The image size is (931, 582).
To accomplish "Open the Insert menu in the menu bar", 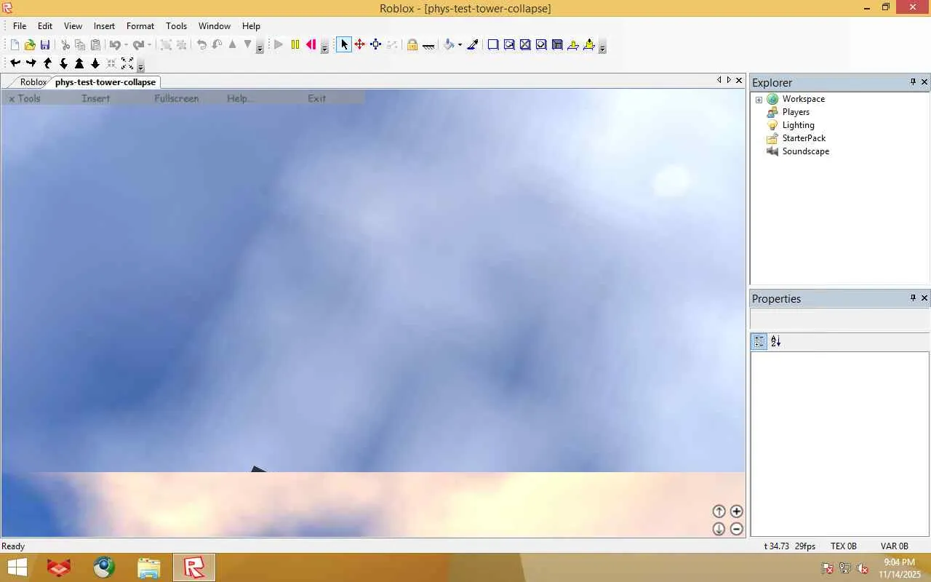I will 104,26.
